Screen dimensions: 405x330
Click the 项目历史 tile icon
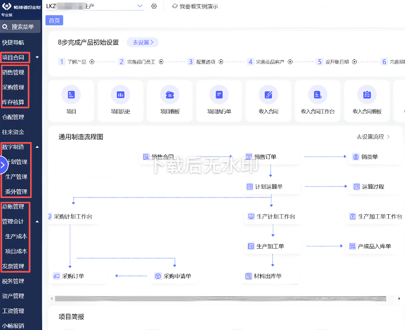tap(120, 95)
